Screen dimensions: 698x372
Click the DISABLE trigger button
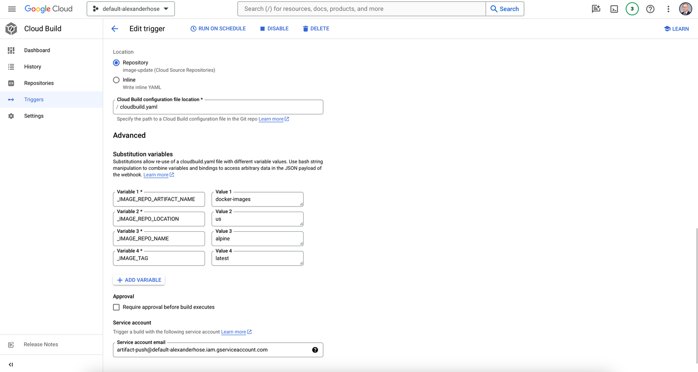click(x=274, y=29)
